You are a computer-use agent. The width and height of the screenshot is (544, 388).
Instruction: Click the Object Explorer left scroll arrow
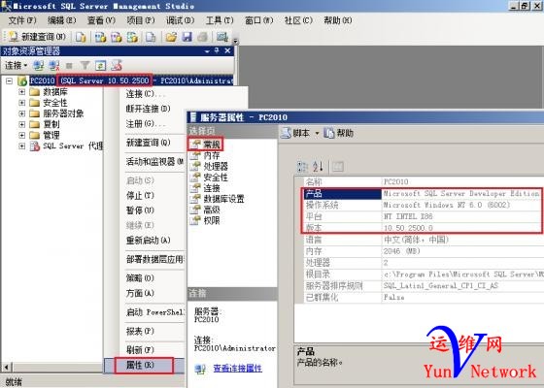point(6,367)
